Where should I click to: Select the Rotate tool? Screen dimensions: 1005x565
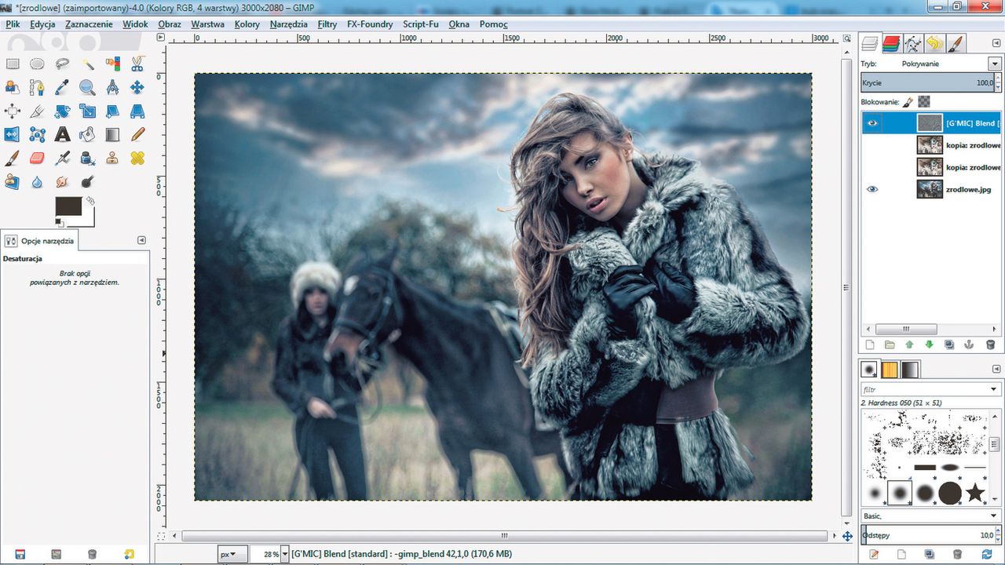click(62, 111)
